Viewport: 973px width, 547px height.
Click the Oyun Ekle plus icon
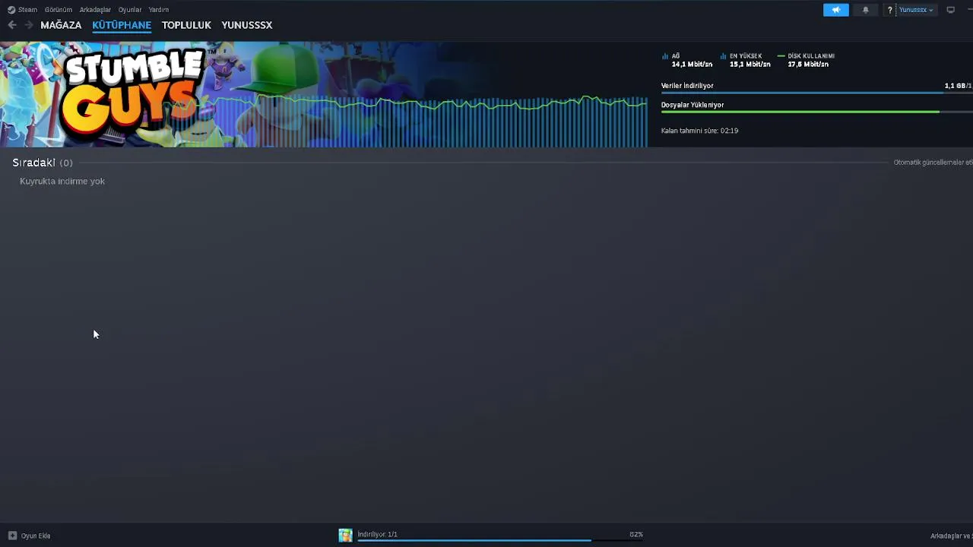[x=12, y=536]
